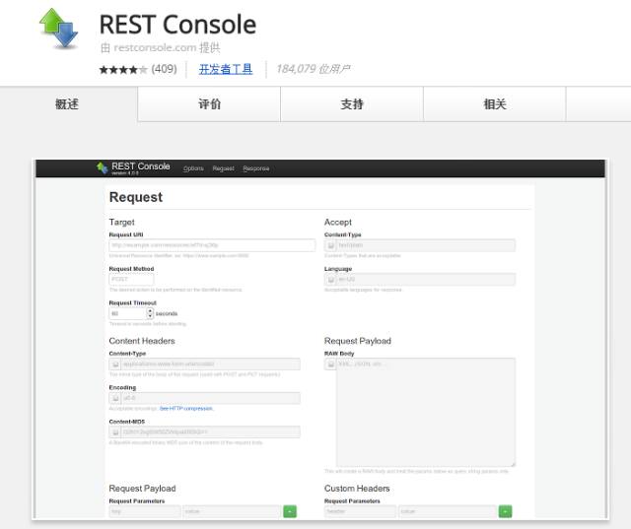Open the 概述 overview tab
631x529 pixels.
click(x=68, y=104)
